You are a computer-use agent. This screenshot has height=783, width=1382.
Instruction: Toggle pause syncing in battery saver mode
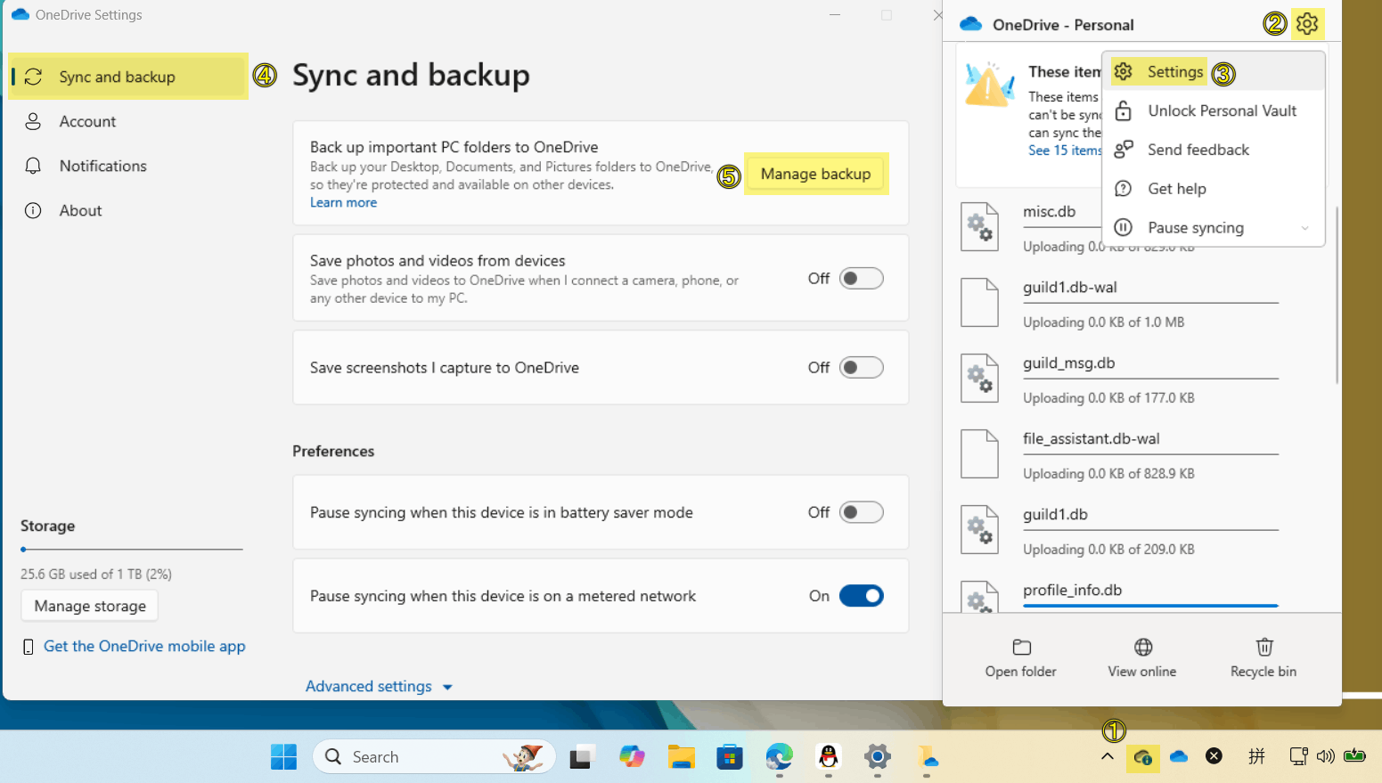click(861, 513)
